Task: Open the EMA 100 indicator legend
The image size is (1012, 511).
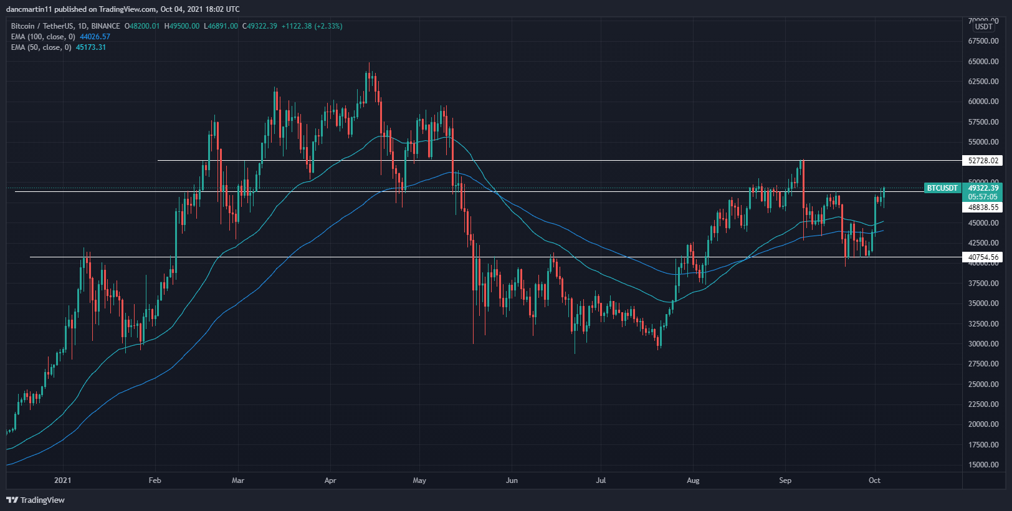Action: pyautogui.click(x=42, y=37)
